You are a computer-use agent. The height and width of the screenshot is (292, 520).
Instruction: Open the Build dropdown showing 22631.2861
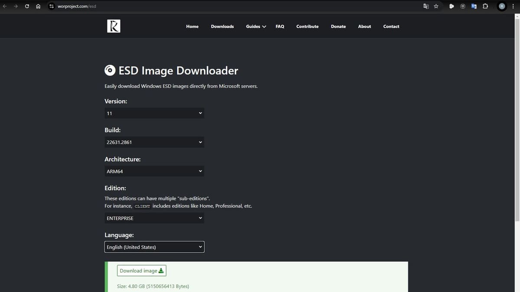pos(154,142)
